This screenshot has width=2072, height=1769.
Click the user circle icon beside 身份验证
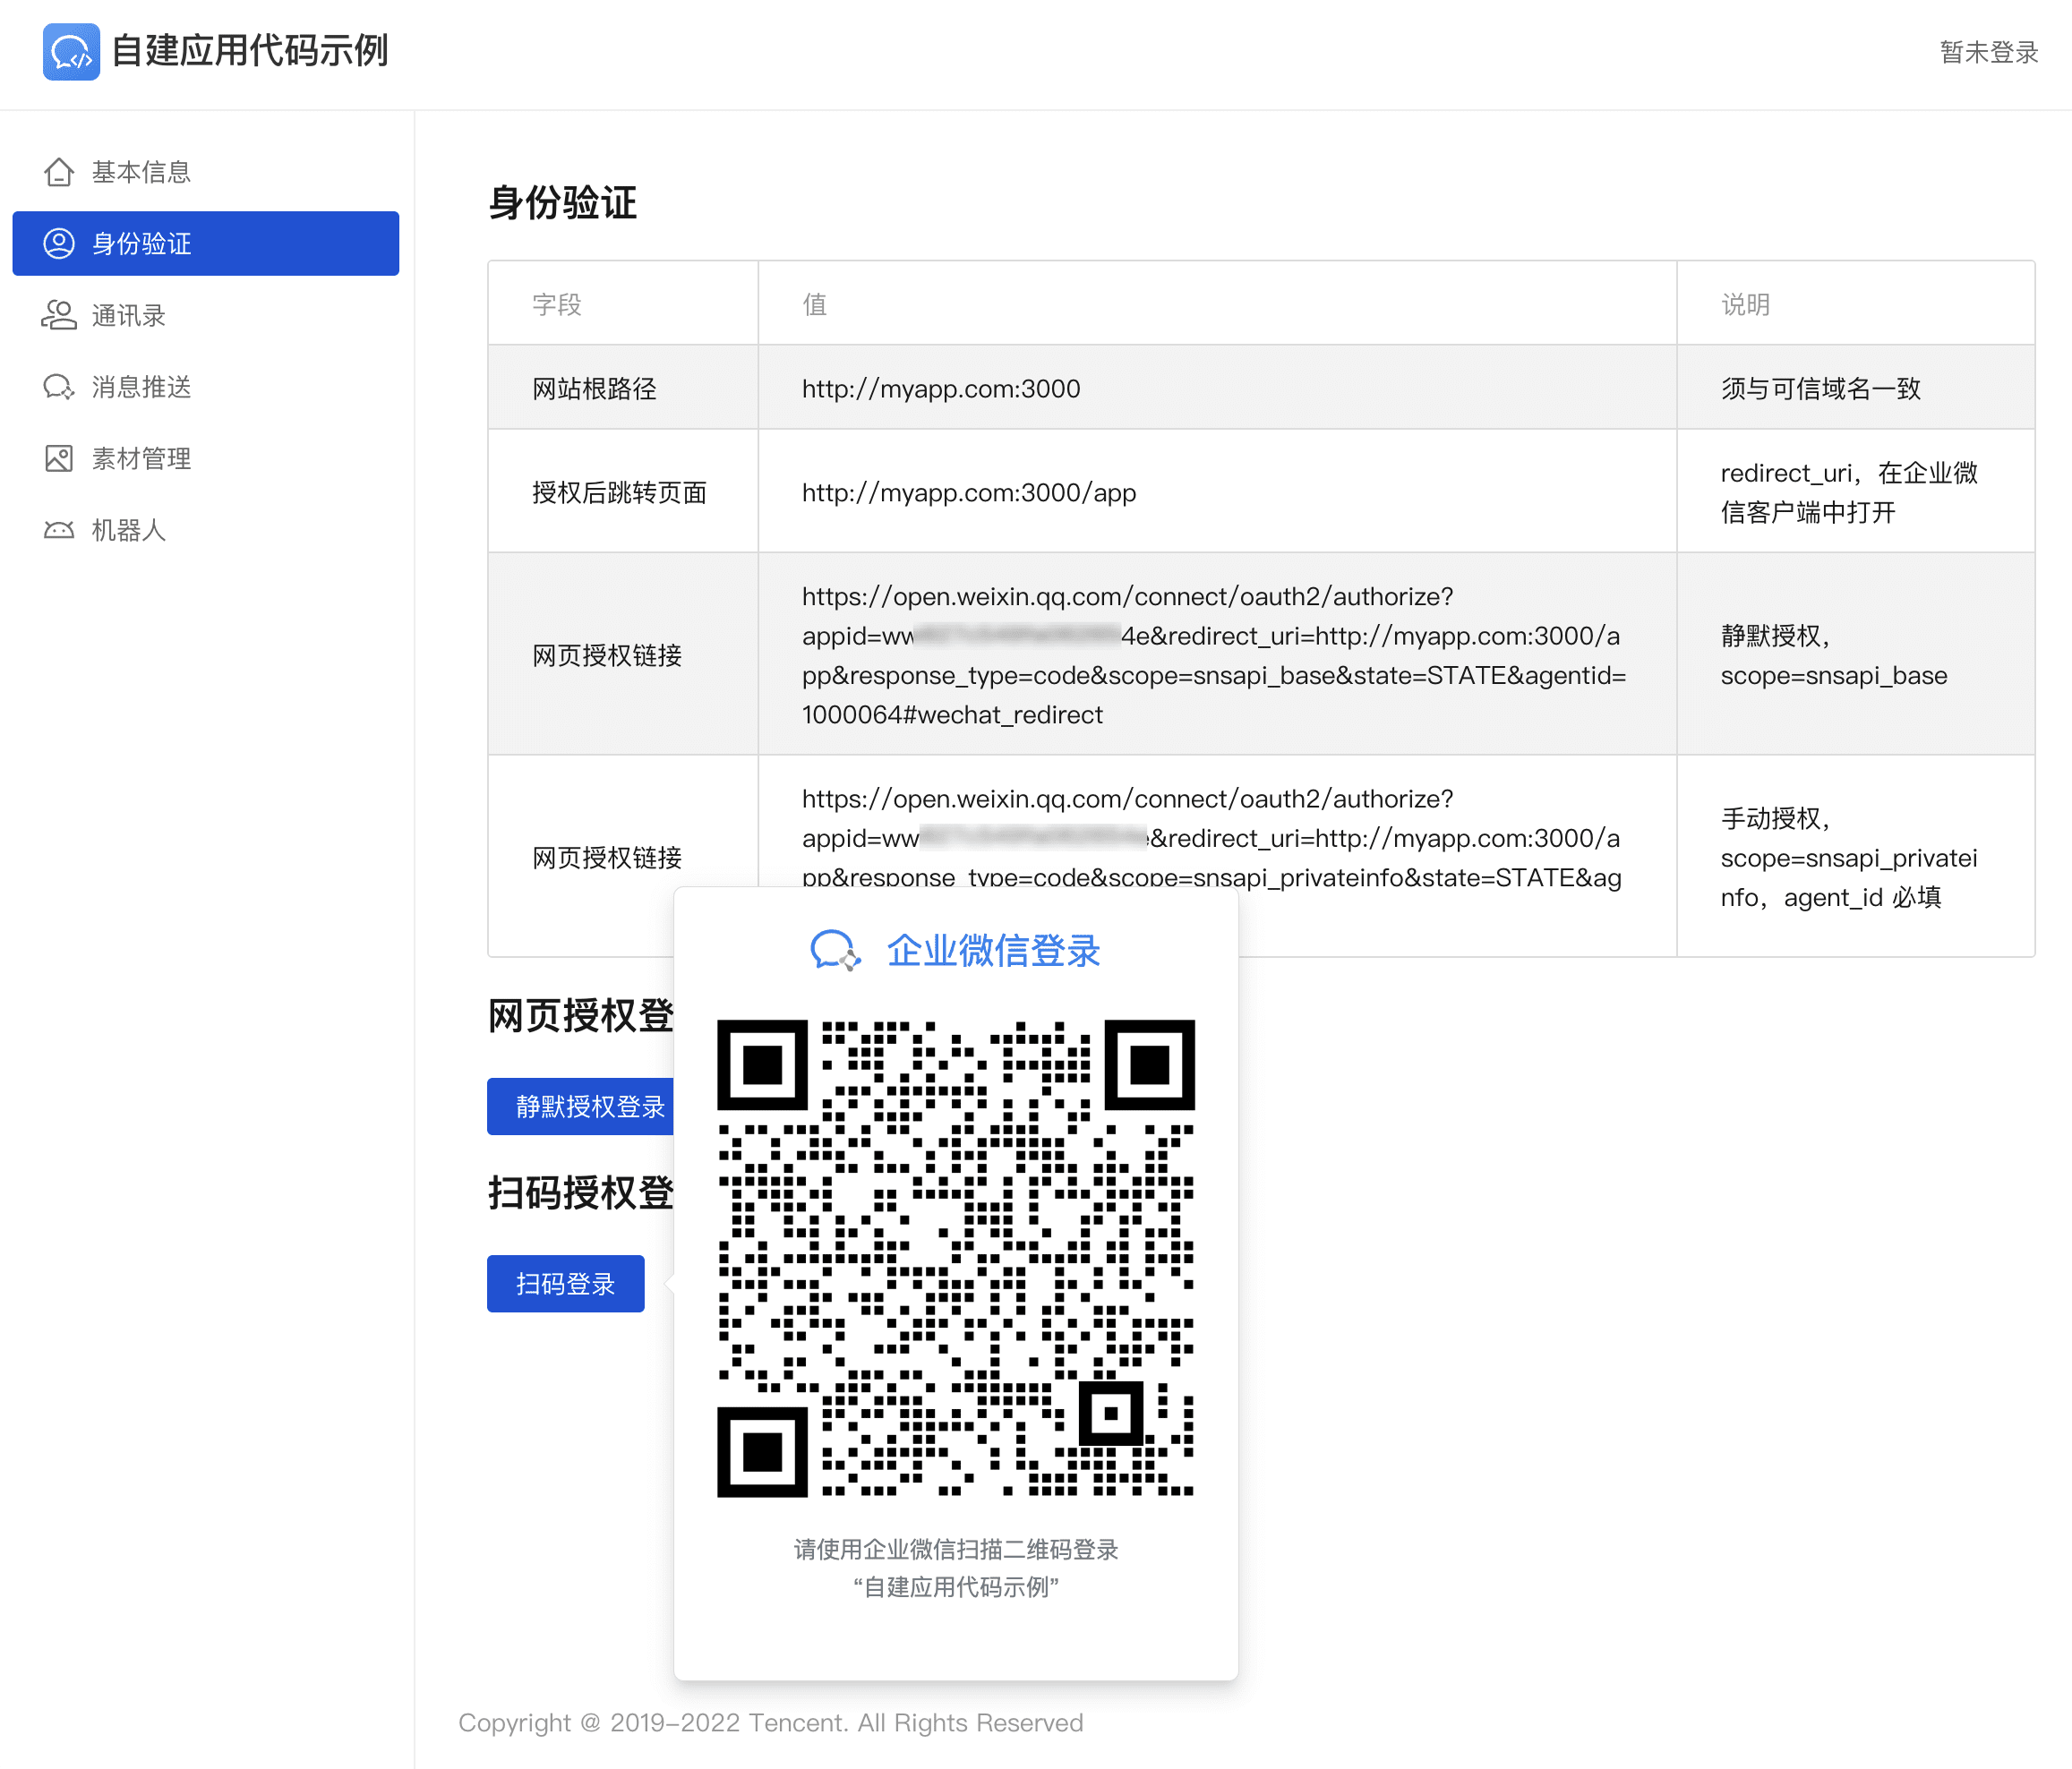point(59,243)
